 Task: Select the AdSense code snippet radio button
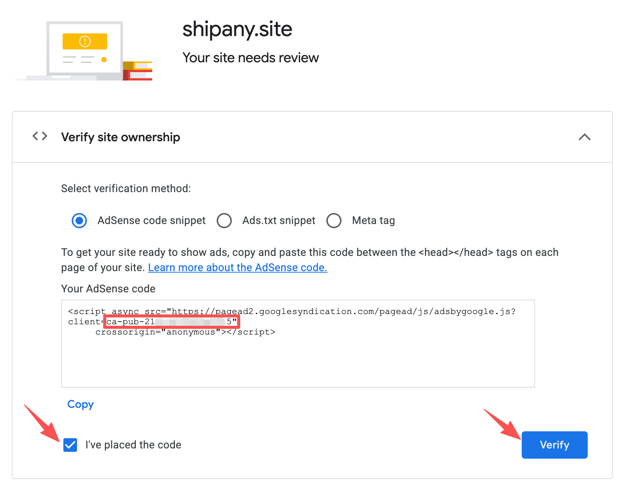(79, 221)
